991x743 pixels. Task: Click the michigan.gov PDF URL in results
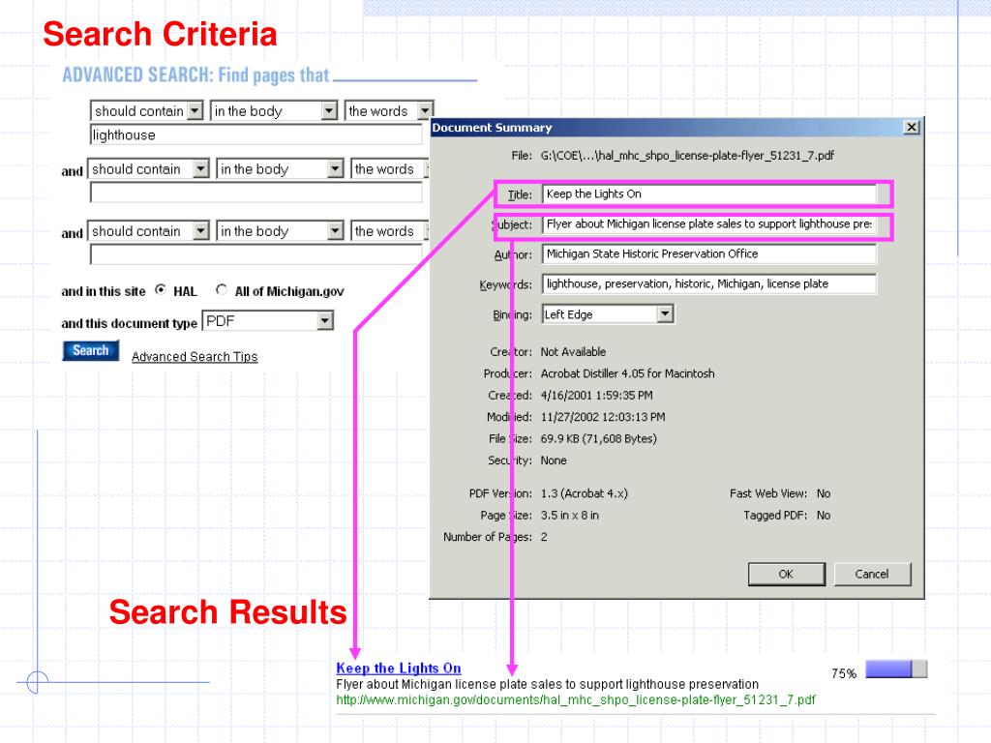(x=576, y=700)
